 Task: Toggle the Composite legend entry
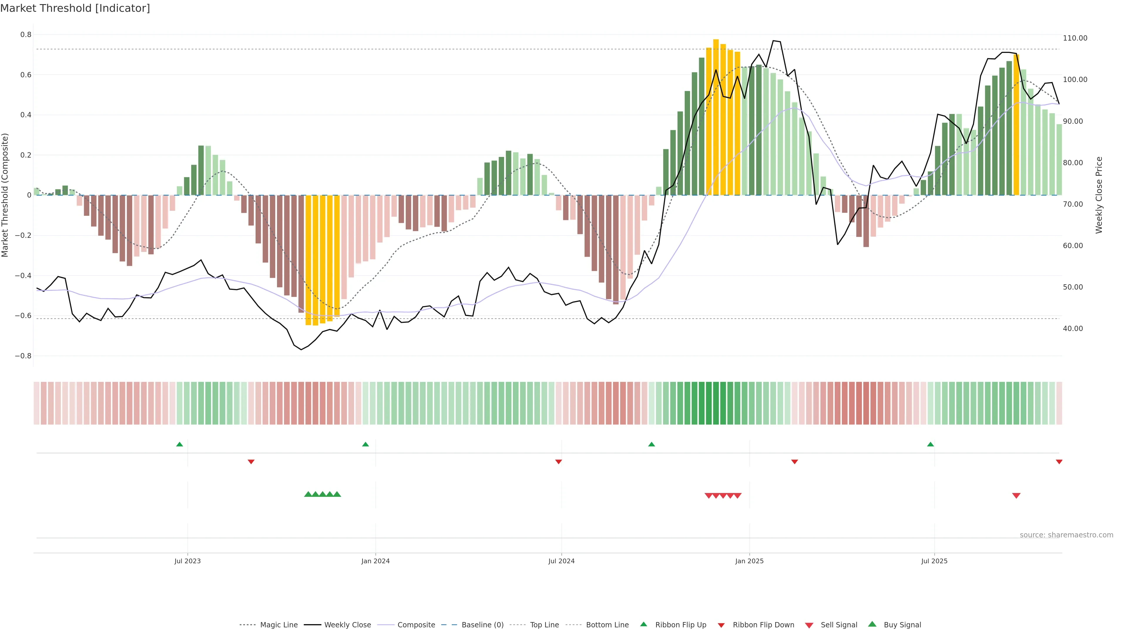point(416,625)
